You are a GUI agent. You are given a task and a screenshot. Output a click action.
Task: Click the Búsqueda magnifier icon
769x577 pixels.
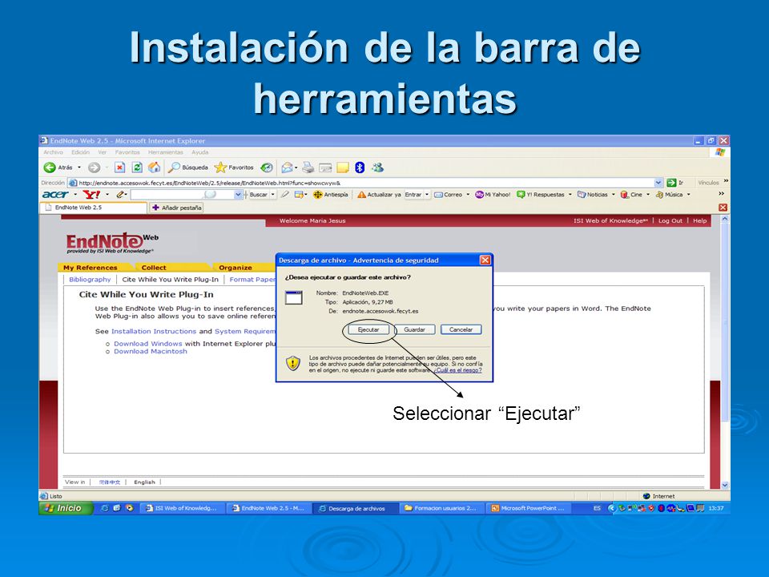(x=174, y=167)
